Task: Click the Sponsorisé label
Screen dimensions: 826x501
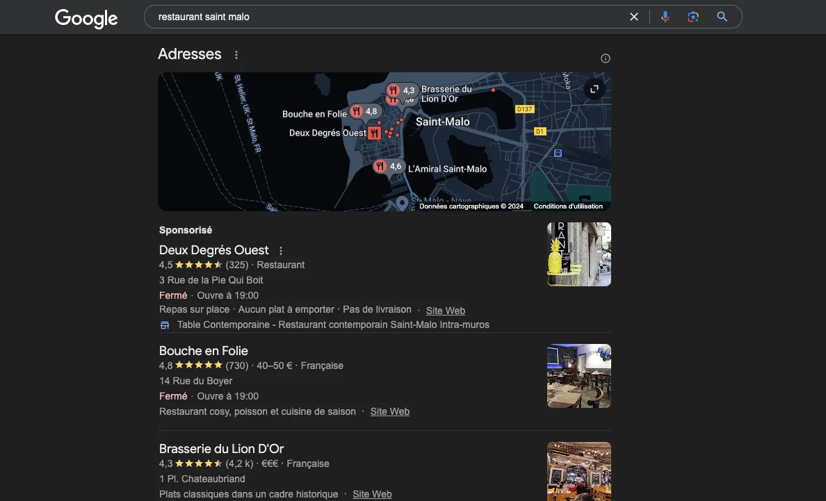Action: pos(186,230)
